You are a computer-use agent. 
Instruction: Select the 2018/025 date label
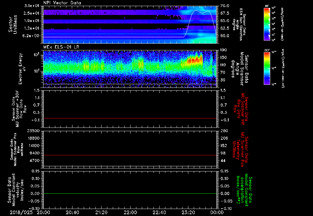click(21, 212)
